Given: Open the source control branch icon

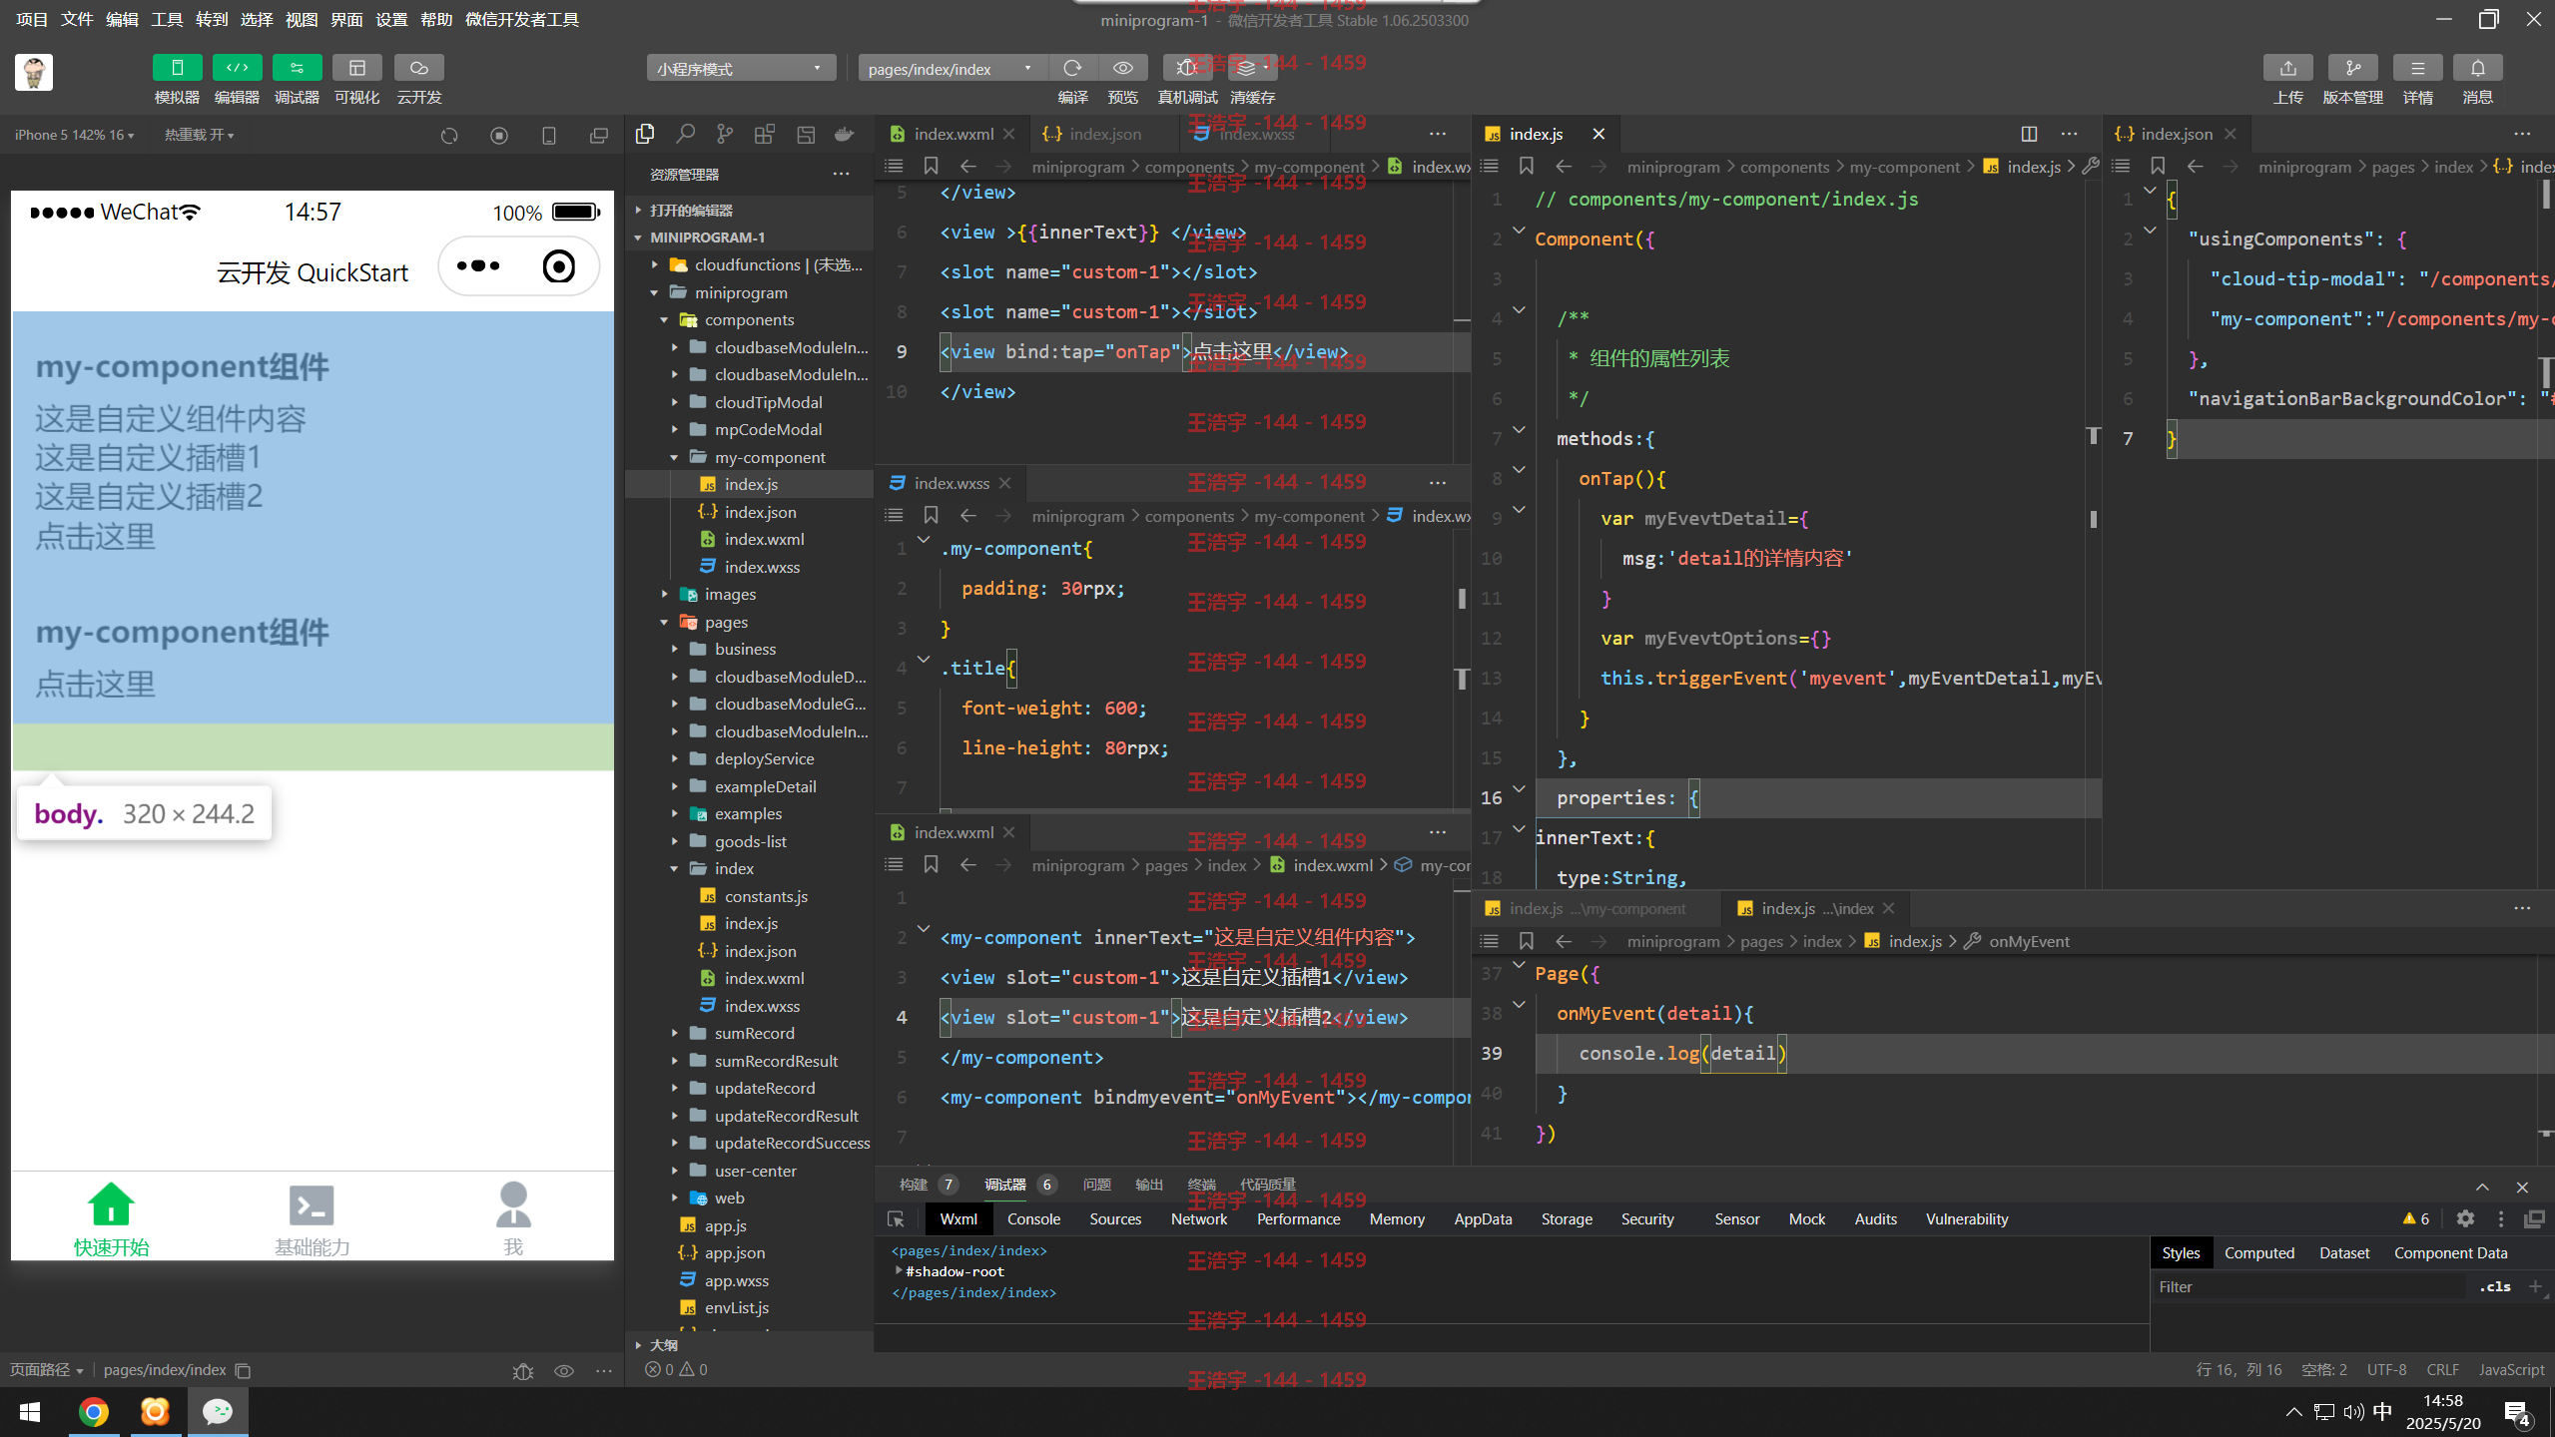Looking at the screenshot, I should tap(725, 134).
